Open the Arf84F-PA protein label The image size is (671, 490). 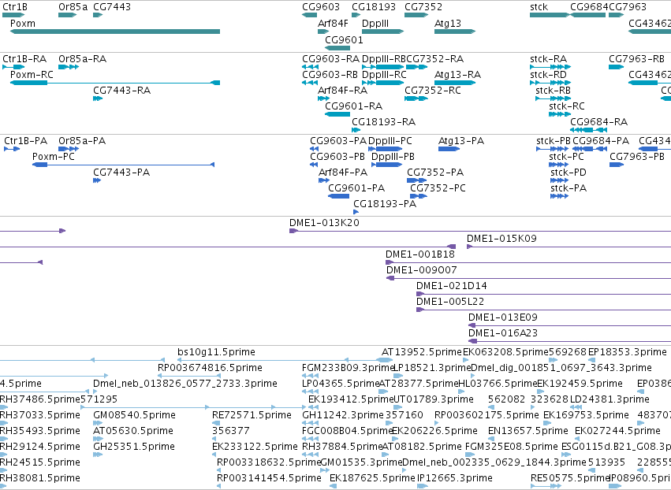[343, 173]
